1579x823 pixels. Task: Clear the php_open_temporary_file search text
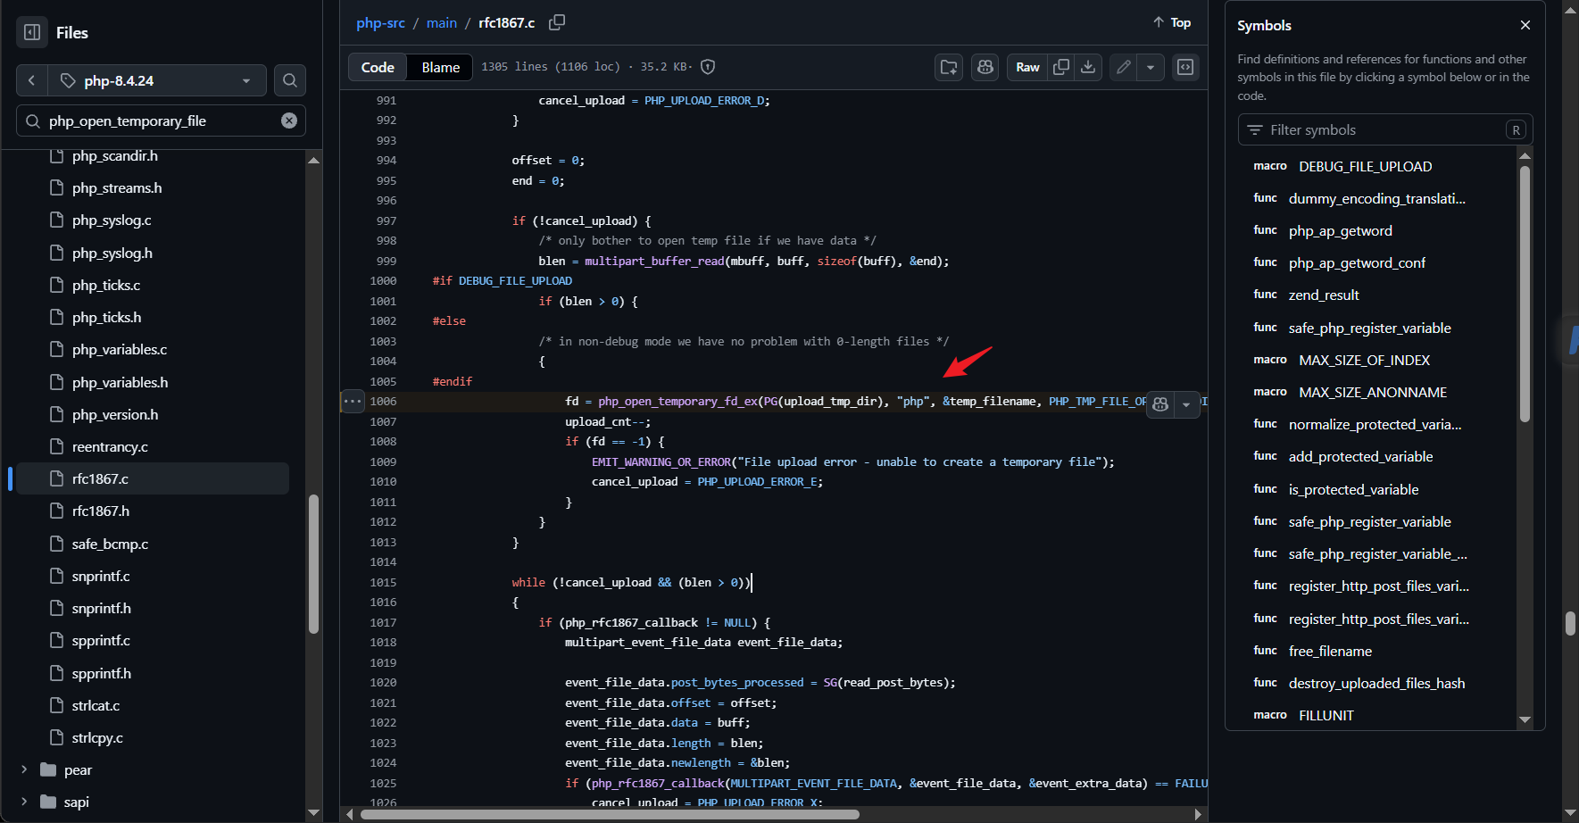tap(289, 121)
